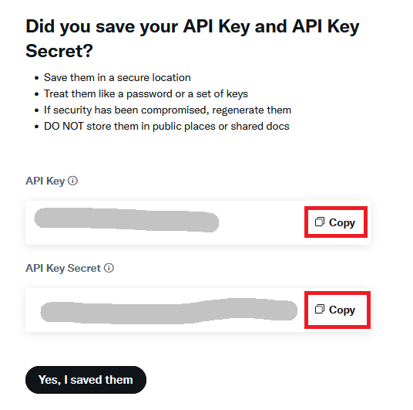
Task: Open the info icon beside API Key
Action: (72, 181)
